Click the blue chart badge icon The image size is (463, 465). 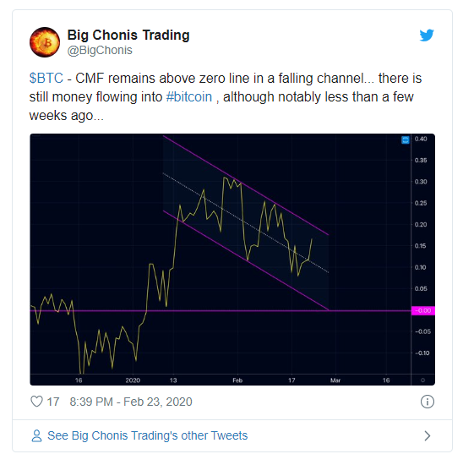tap(406, 139)
